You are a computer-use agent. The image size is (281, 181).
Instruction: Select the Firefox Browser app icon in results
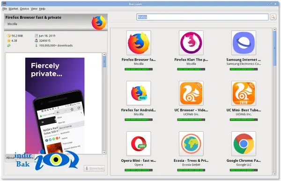139,43
